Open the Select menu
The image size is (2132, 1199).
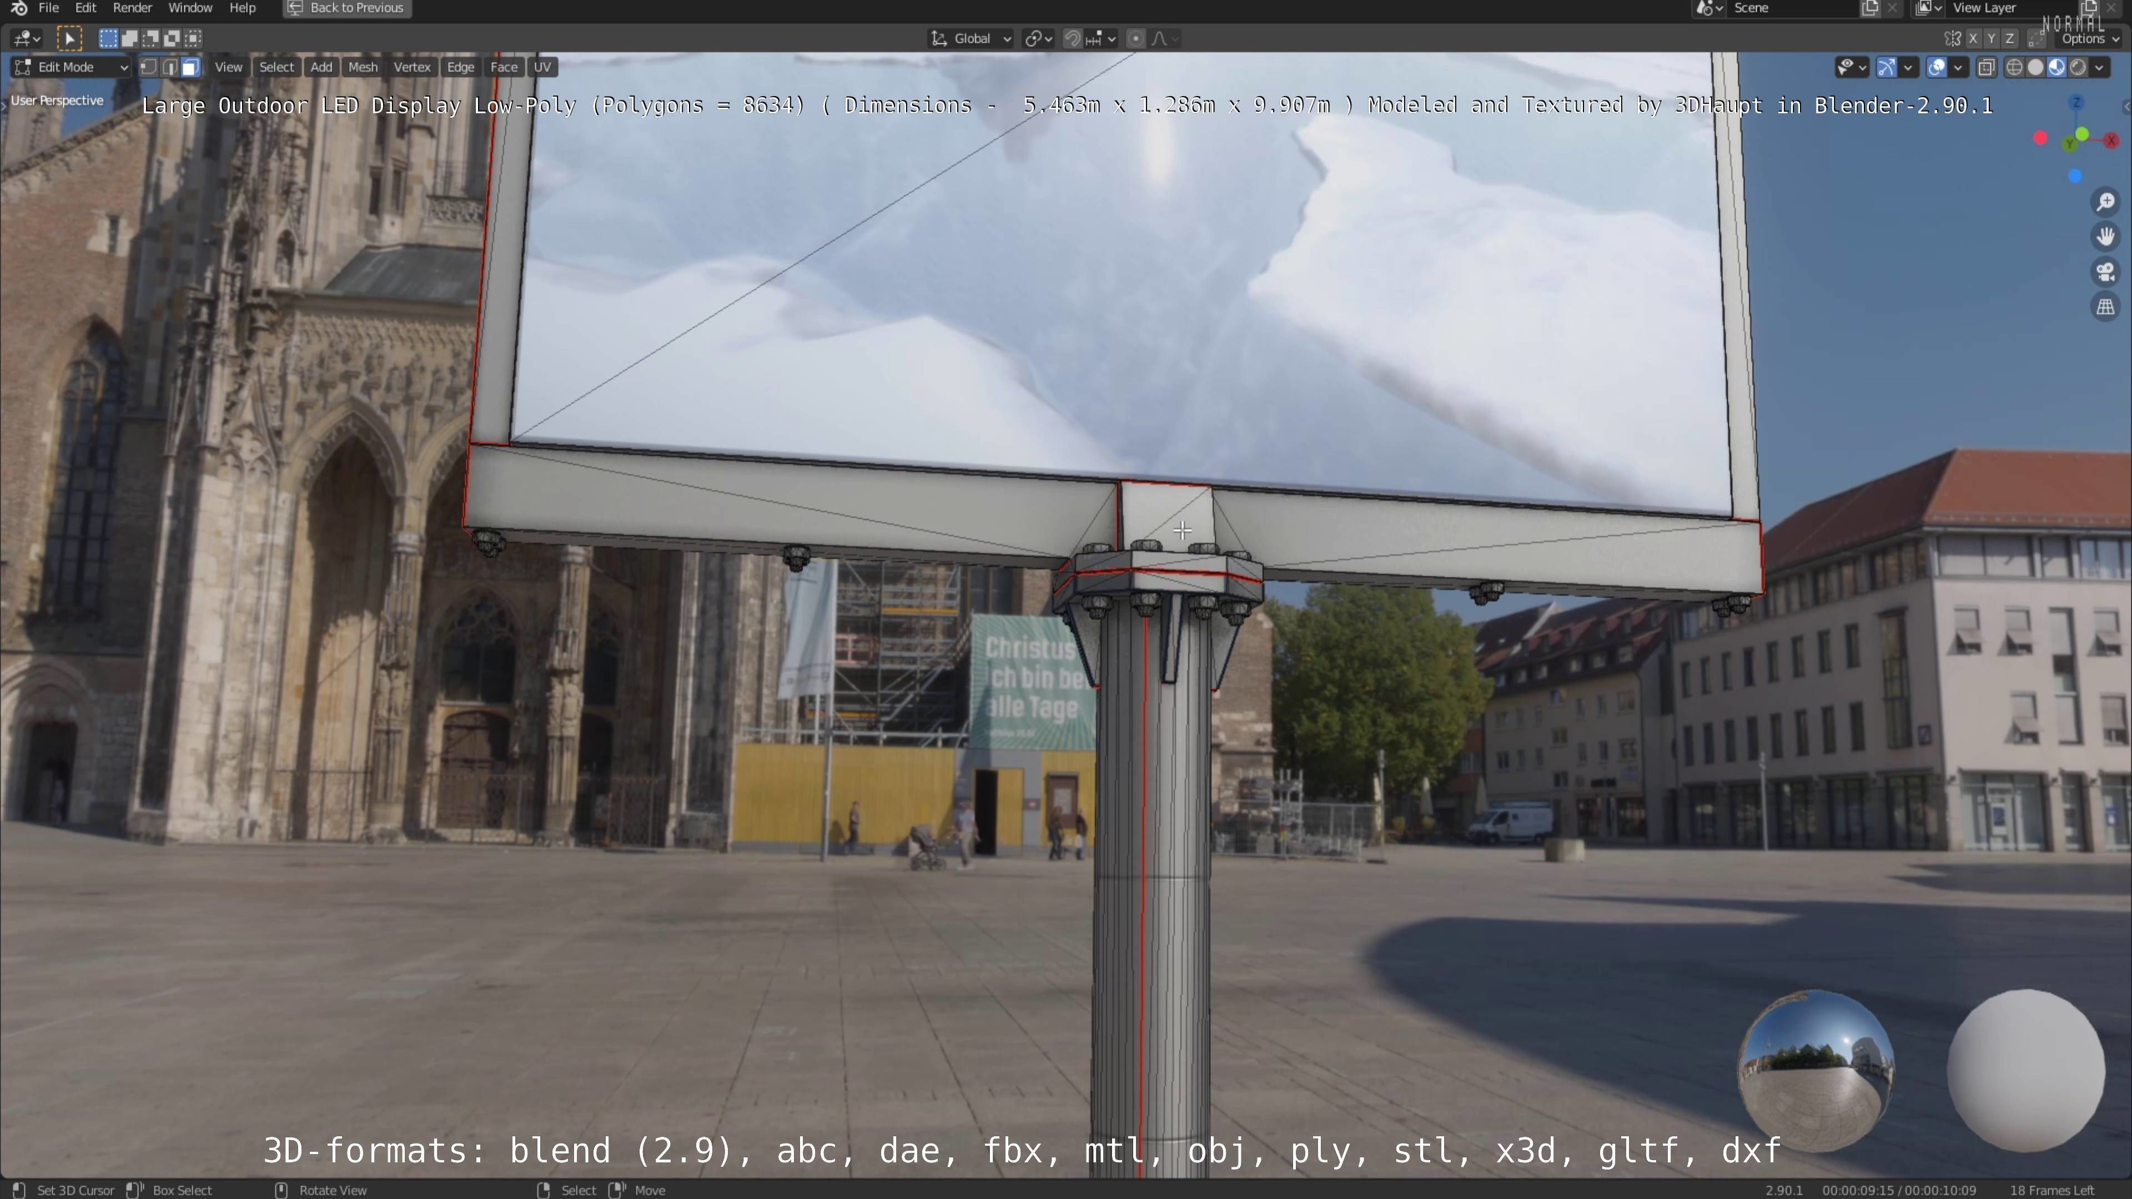[x=276, y=67]
